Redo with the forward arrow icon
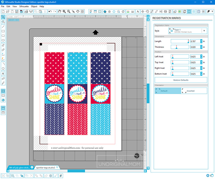This screenshot has width=215, height=179. 55,12
